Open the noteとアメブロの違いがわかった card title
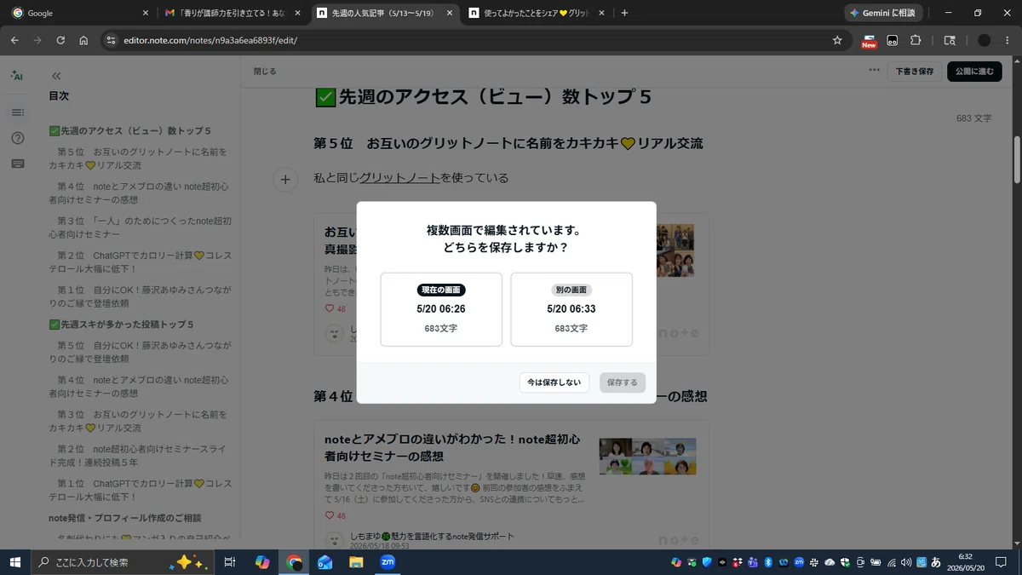This screenshot has height=575, width=1022. click(452, 447)
